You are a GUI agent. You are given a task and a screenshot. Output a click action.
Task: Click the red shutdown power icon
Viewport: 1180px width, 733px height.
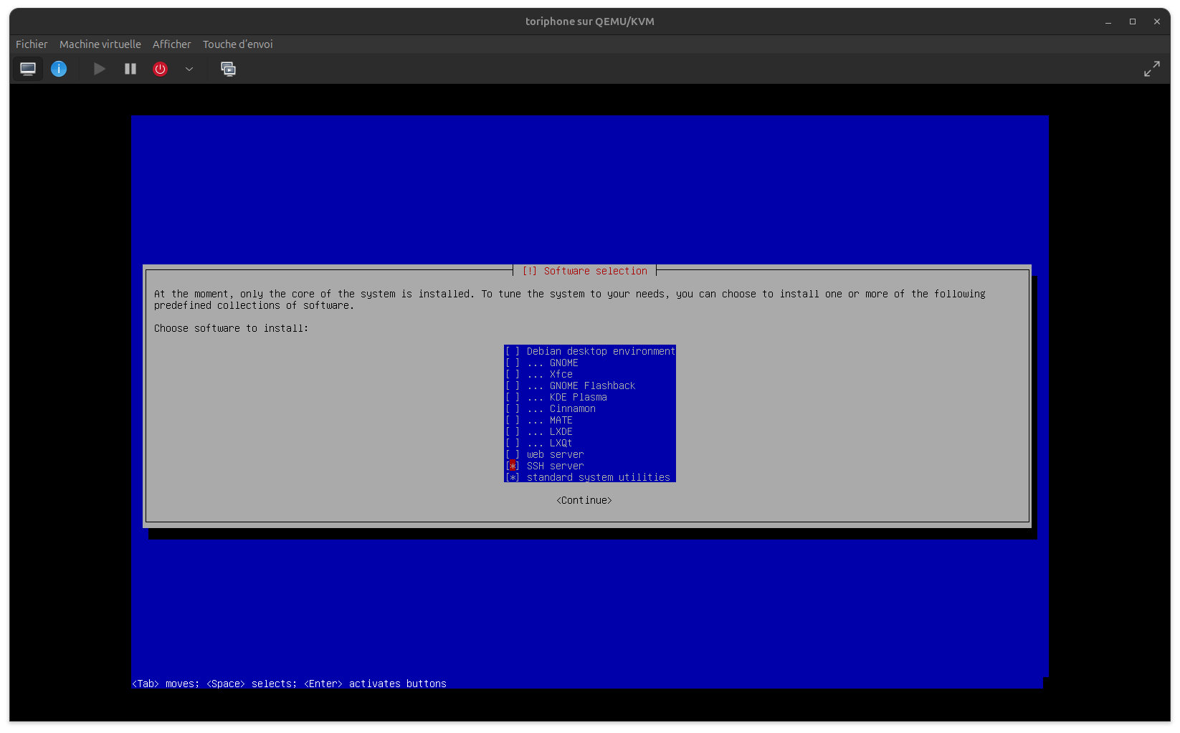point(160,69)
